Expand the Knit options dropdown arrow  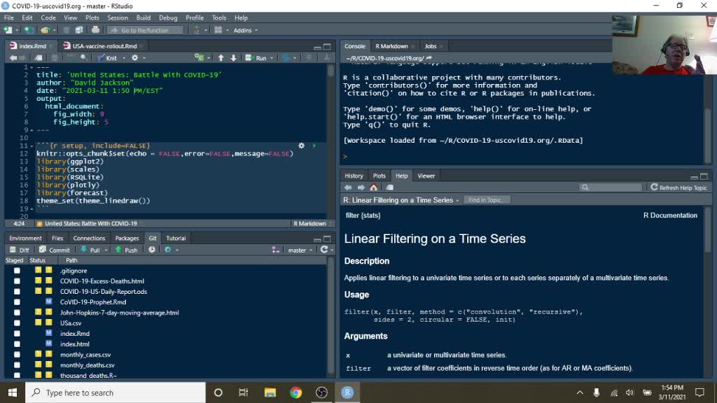124,59
